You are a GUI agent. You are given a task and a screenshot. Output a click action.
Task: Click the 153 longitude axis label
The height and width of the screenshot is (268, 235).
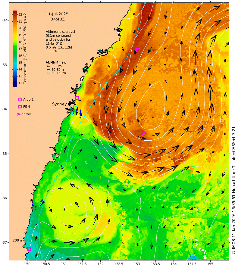pos(137,264)
